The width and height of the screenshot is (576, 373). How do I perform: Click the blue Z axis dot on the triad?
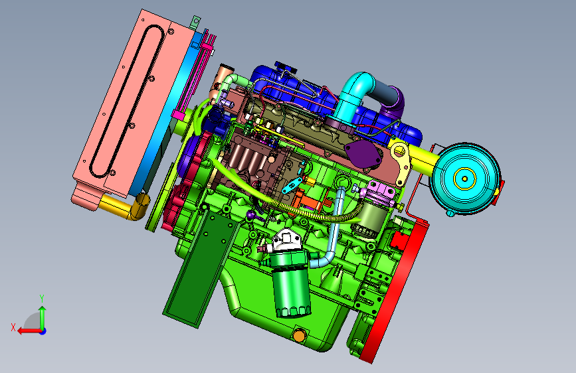43,331
